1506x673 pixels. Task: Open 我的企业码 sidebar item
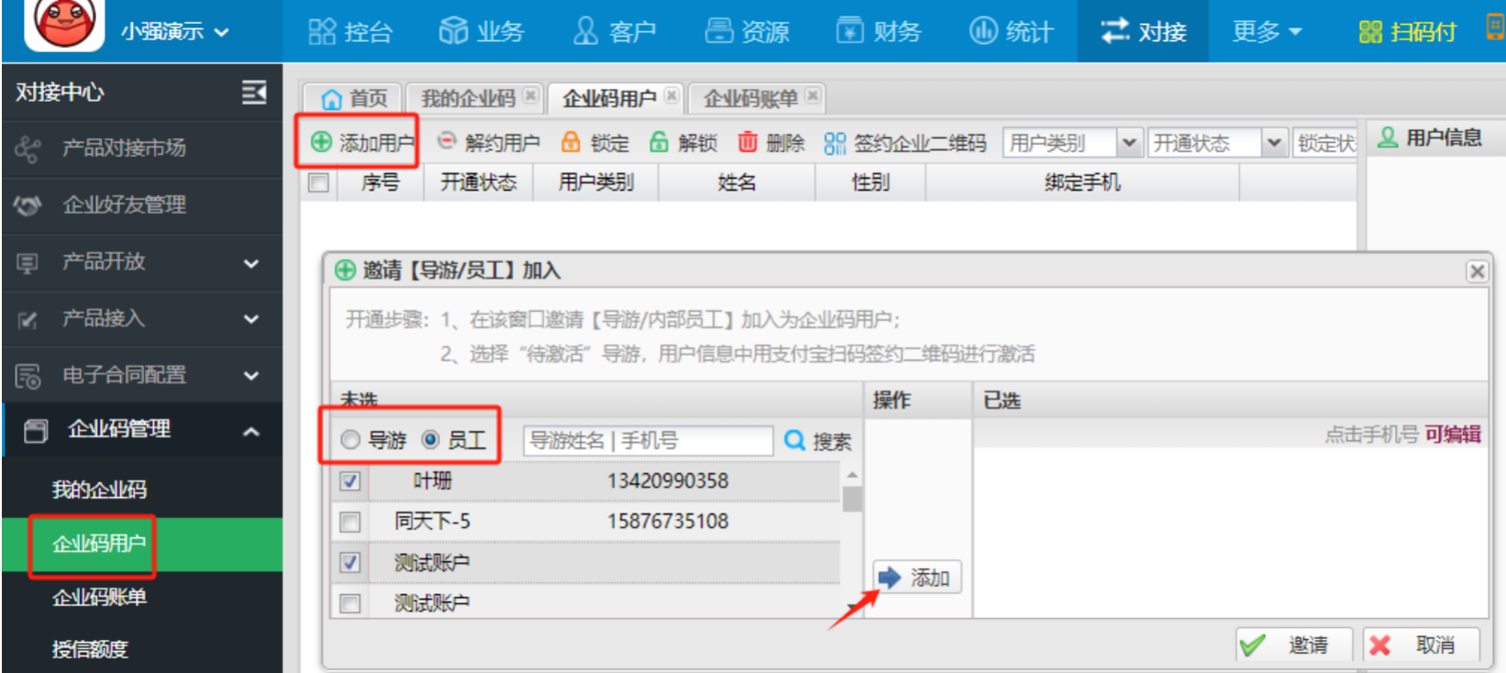tap(99, 490)
